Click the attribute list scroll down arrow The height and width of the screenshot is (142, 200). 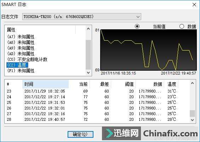click(88, 73)
